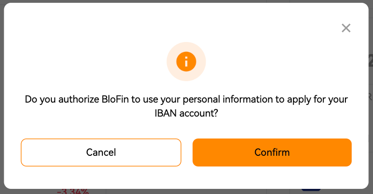Viewport: 373px width, 194px height.
Task: Cancel the IBAN authorization request
Action: (101, 152)
